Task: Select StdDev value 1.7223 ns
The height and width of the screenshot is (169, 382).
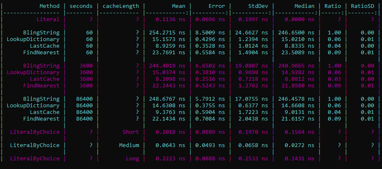Action: pyautogui.click(x=253, y=112)
